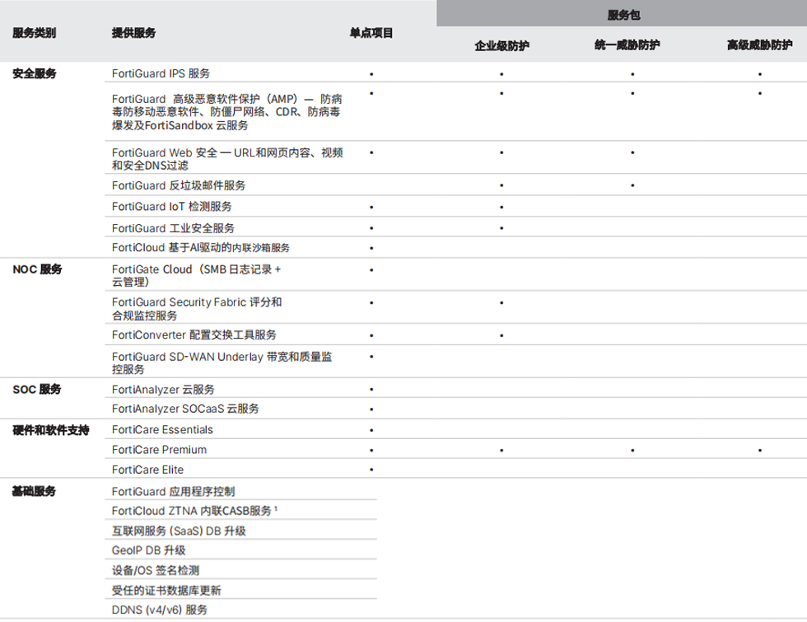Select the FortiGuard 工业安全服务 row text
807x622 pixels.
pyautogui.click(x=173, y=228)
